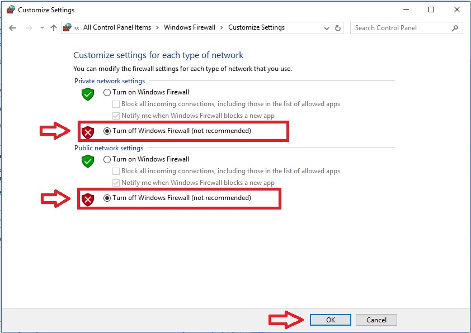This screenshot has width=471, height=333.
Task: Click Customize settings for each type heading
Action: (x=158, y=55)
